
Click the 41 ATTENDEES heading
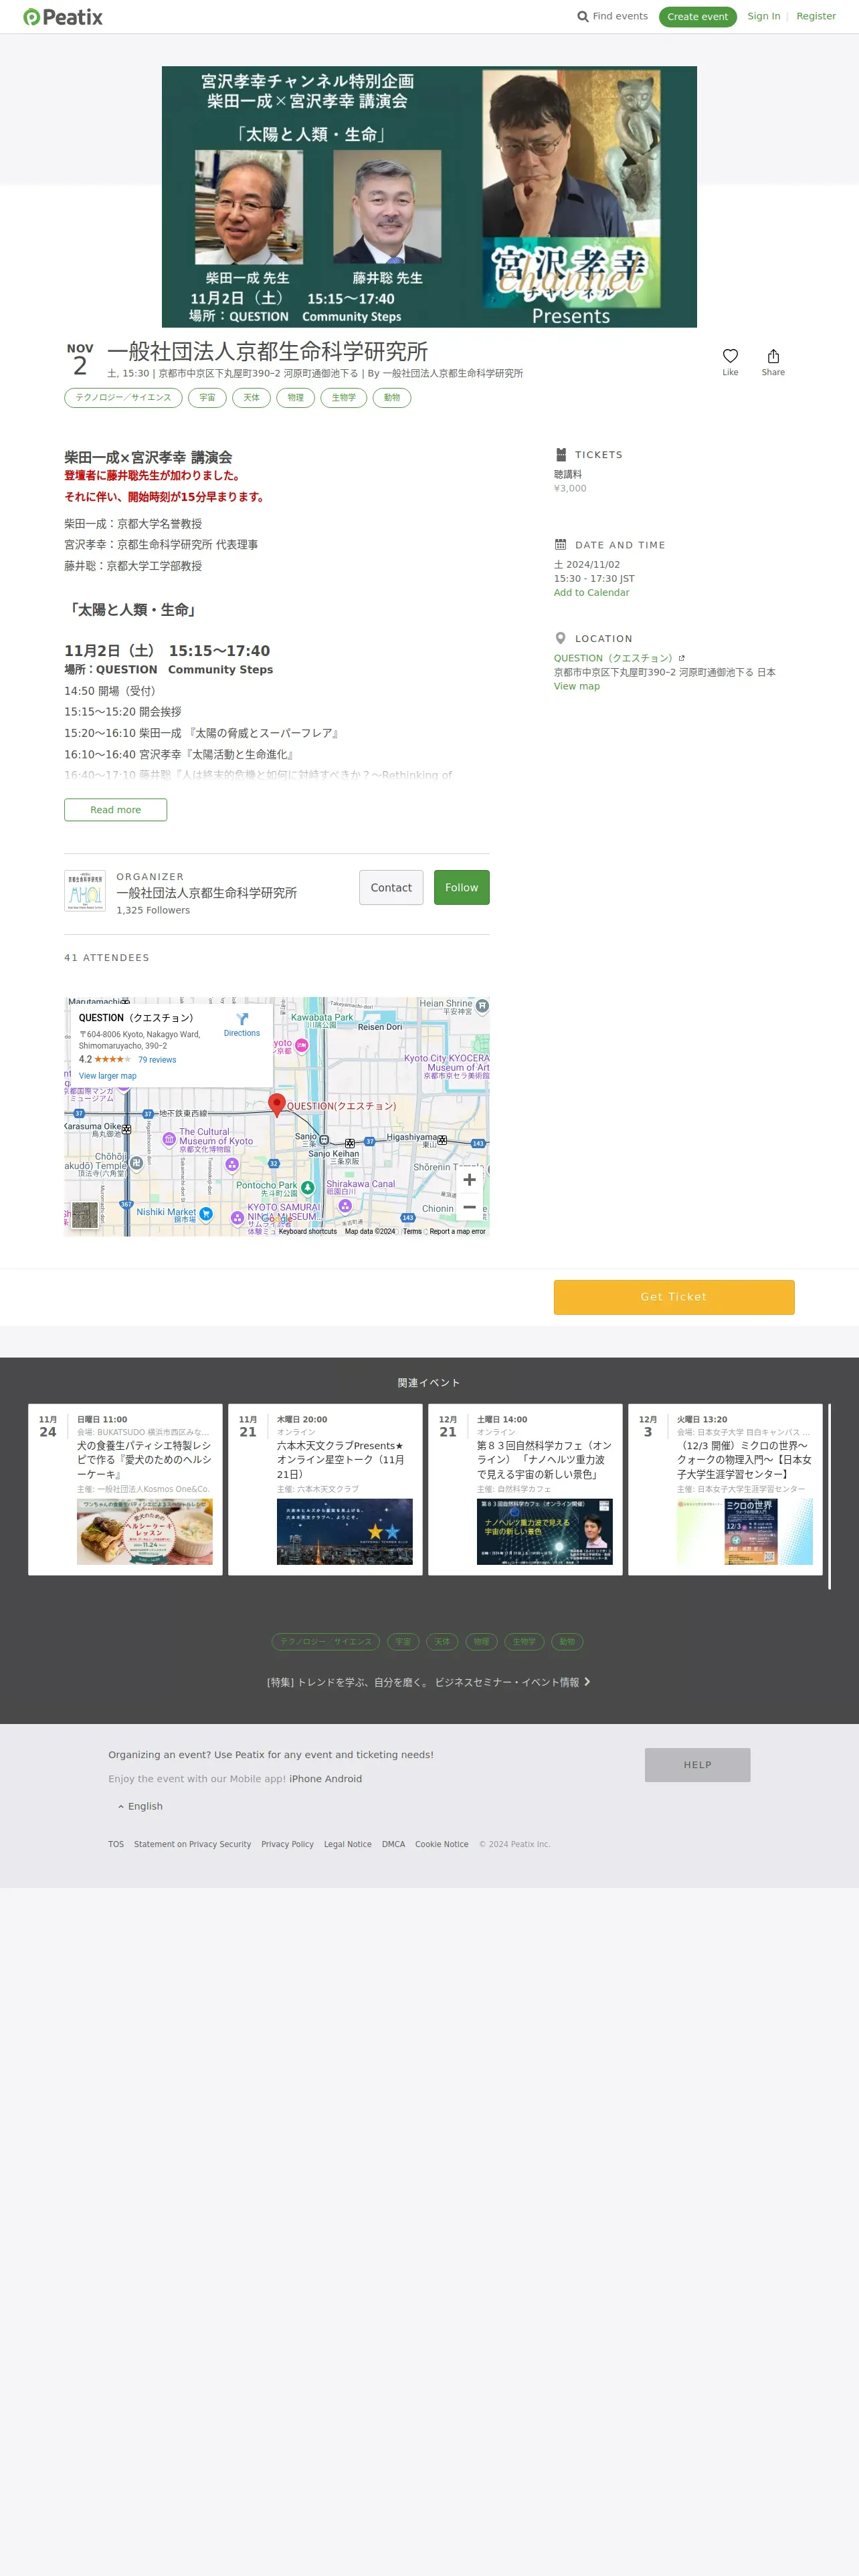point(107,958)
